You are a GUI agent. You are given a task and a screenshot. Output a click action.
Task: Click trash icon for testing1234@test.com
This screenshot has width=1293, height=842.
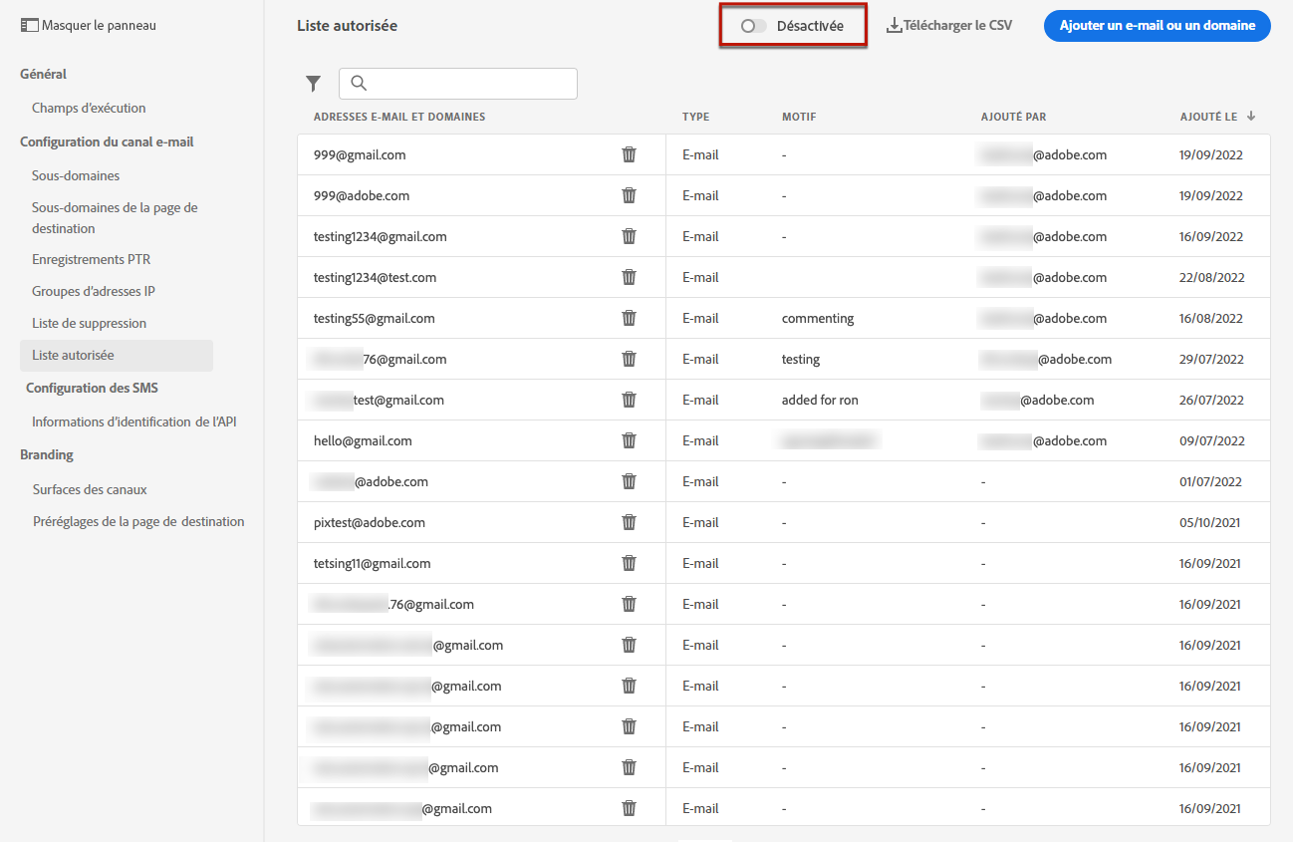pos(629,277)
